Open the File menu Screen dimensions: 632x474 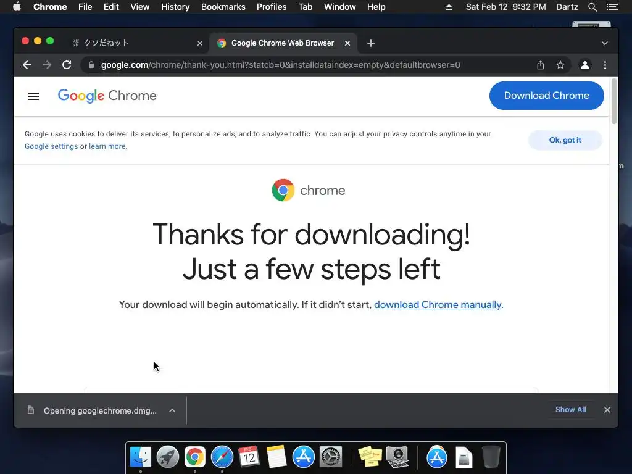tap(85, 7)
